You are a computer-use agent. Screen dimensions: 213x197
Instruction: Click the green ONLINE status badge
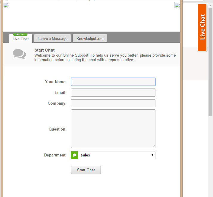tap(21, 35)
